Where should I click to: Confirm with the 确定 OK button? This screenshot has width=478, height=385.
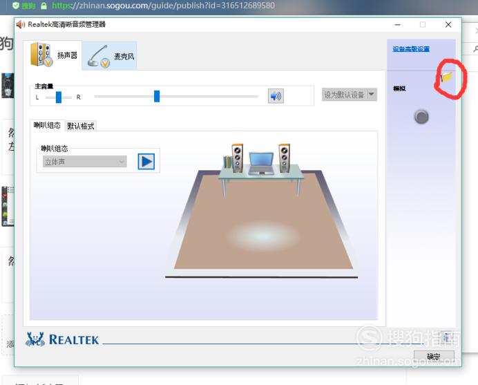point(434,357)
